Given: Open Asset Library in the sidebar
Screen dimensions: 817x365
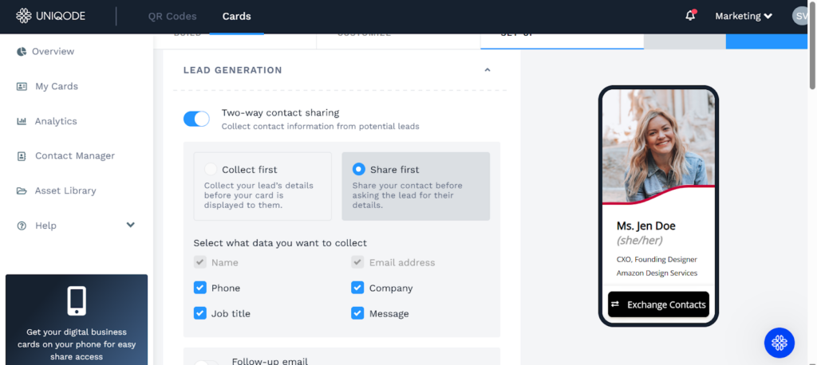Looking at the screenshot, I should point(65,190).
